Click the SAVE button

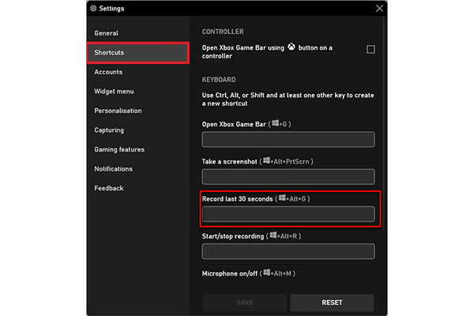click(245, 303)
